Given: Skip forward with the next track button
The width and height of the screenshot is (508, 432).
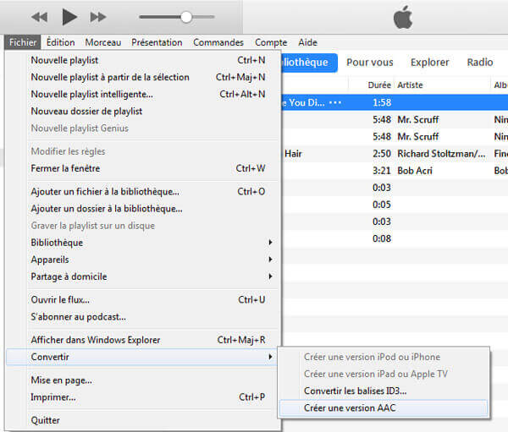Looking at the screenshot, I should tap(98, 17).
